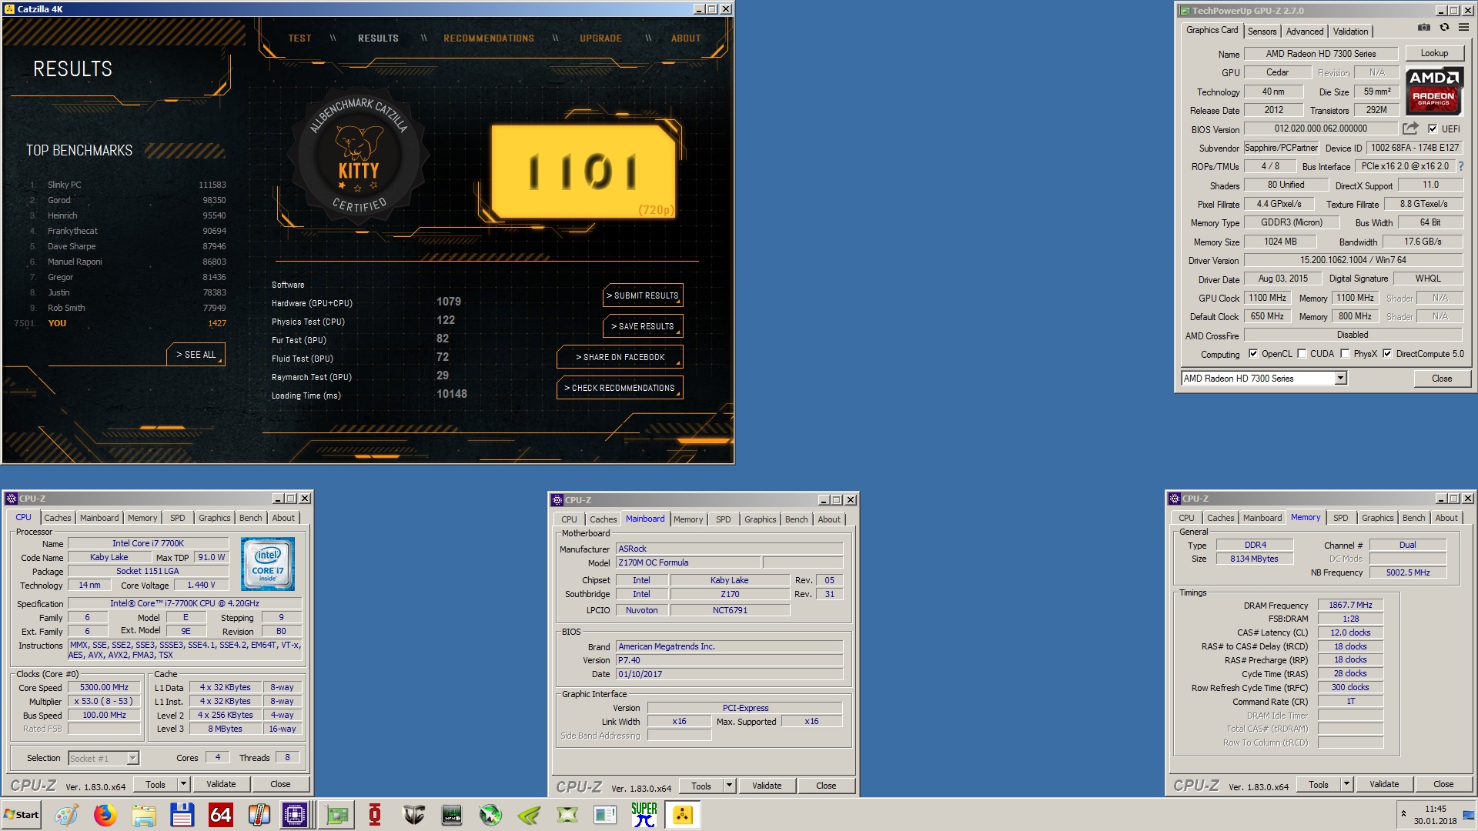Select Caches tab in left CPU-Z window
This screenshot has height=831, width=1478.
[57, 518]
